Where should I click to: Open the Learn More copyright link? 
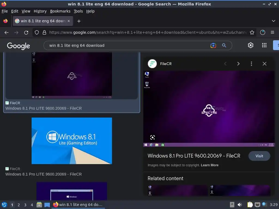pos(210,165)
